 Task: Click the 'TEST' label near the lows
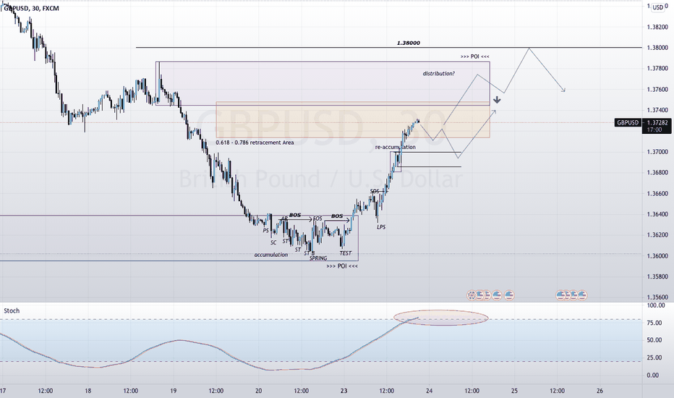pos(345,253)
